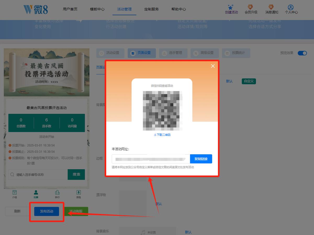Click the activity URL field in the popup

151,159
